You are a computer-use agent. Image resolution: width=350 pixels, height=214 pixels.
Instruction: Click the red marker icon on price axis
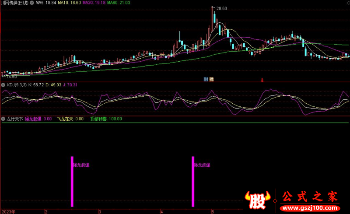(262, 80)
